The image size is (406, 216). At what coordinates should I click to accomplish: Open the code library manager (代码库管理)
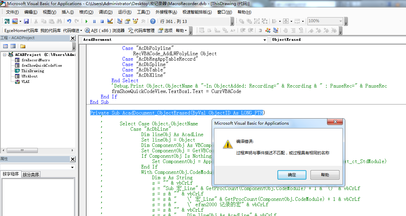141,30
